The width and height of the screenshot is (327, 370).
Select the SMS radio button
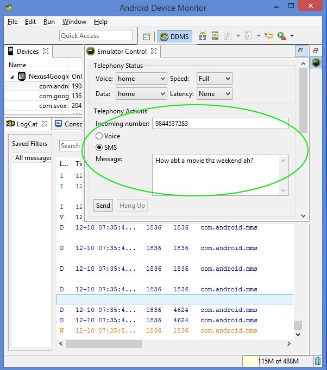[99, 147]
